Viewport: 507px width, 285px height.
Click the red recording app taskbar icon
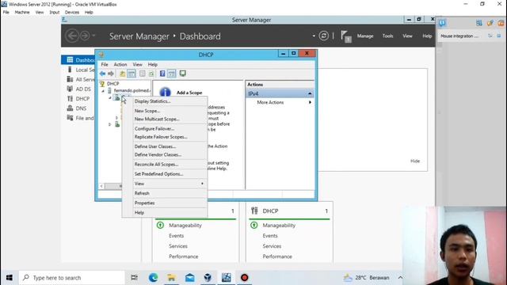pyautogui.click(x=245, y=278)
